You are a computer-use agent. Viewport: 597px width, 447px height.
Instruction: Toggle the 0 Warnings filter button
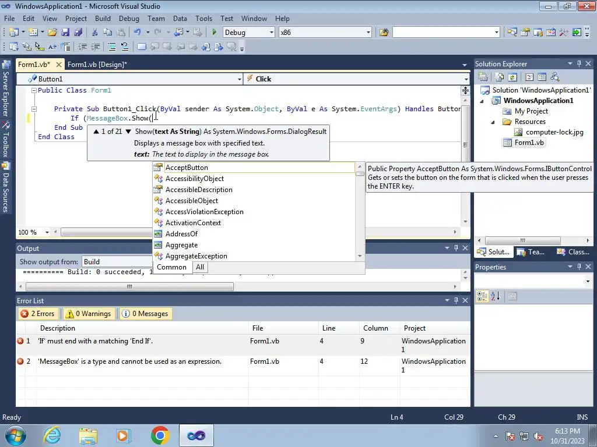(89, 314)
